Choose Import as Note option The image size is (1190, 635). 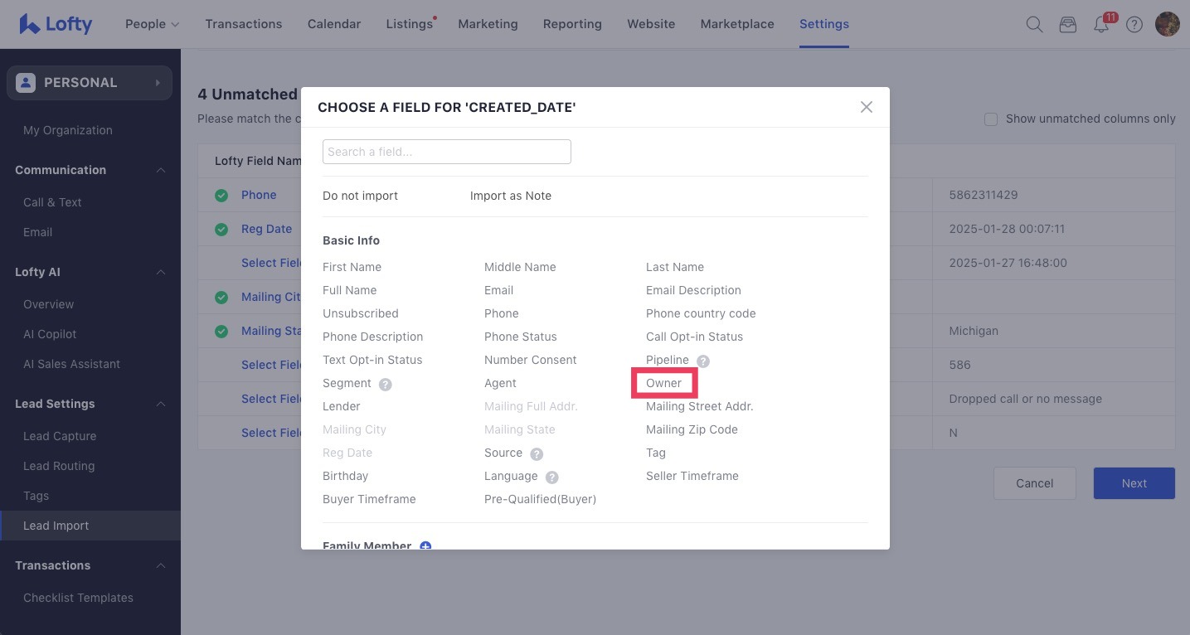pos(511,196)
